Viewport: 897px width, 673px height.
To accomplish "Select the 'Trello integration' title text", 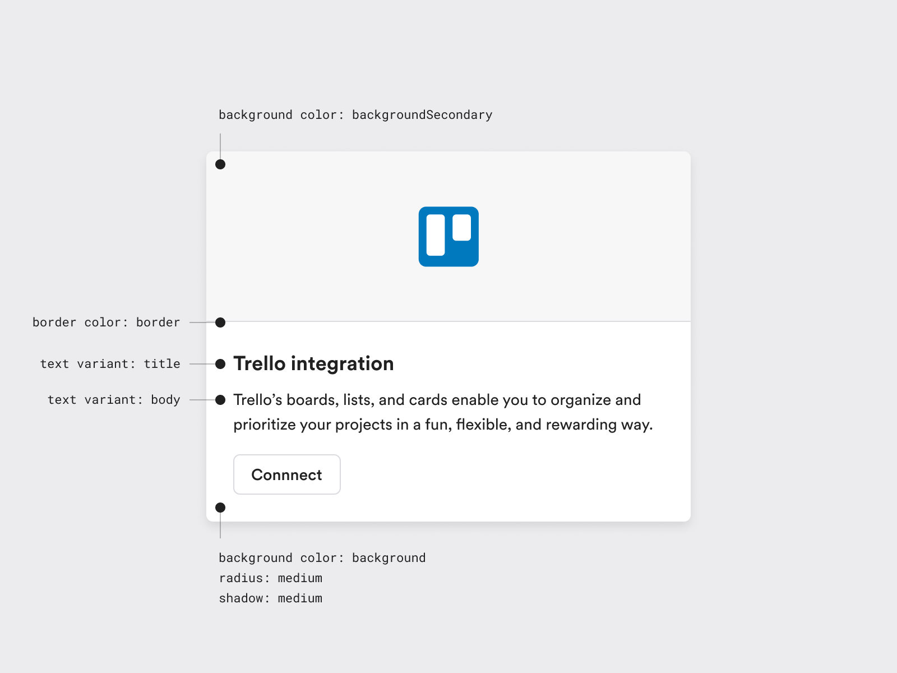I will [313, 363].
